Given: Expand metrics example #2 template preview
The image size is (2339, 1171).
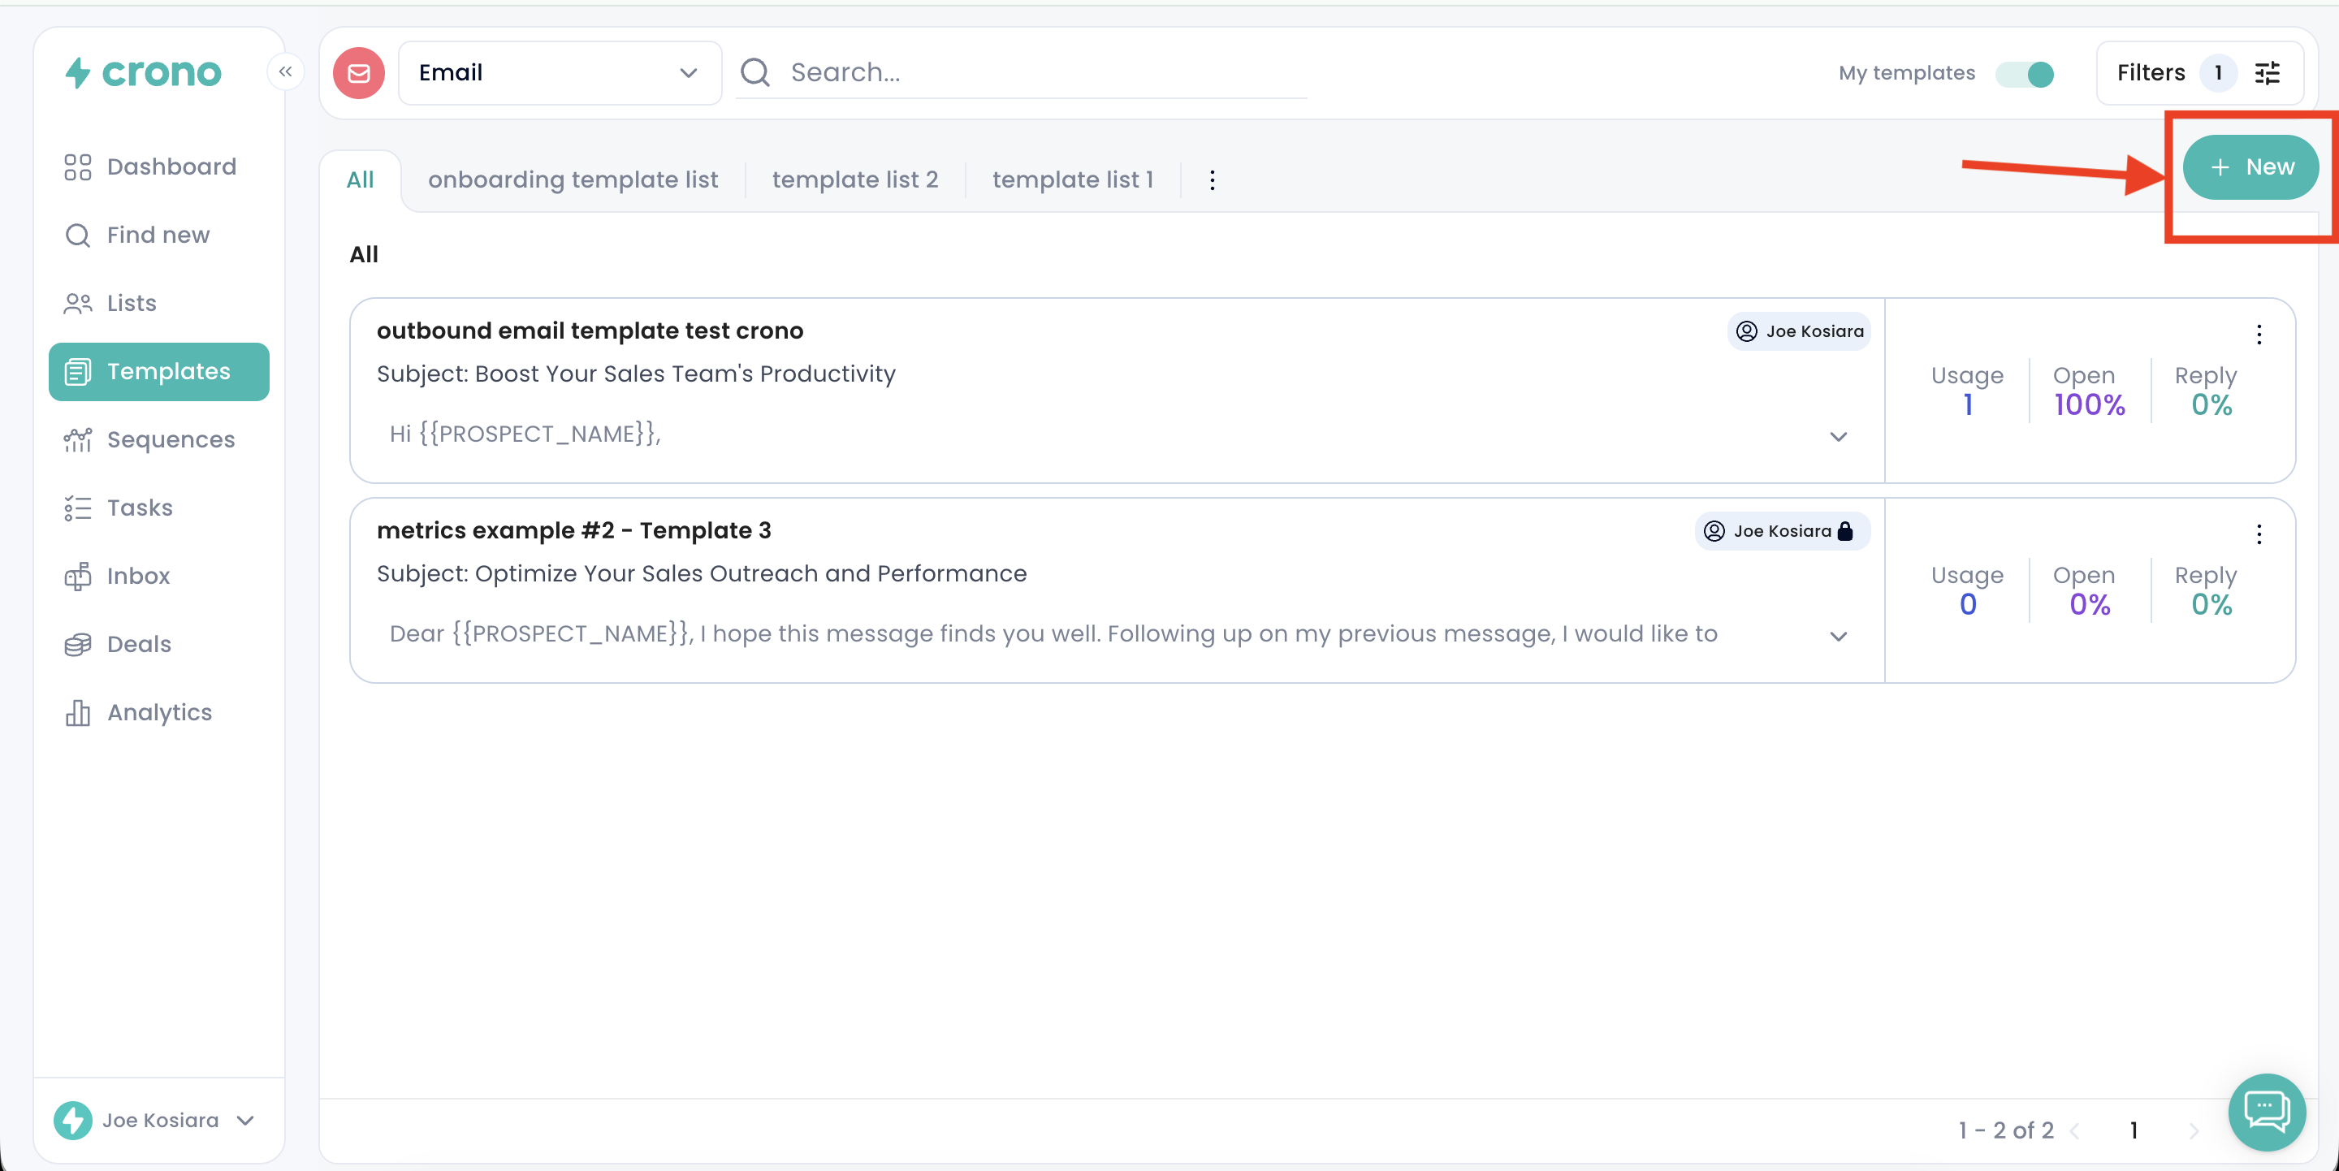Looking at the screenshot, I should [1839, 637].
